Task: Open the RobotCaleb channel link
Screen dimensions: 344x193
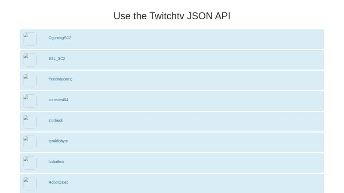Action: click(58, 182)
